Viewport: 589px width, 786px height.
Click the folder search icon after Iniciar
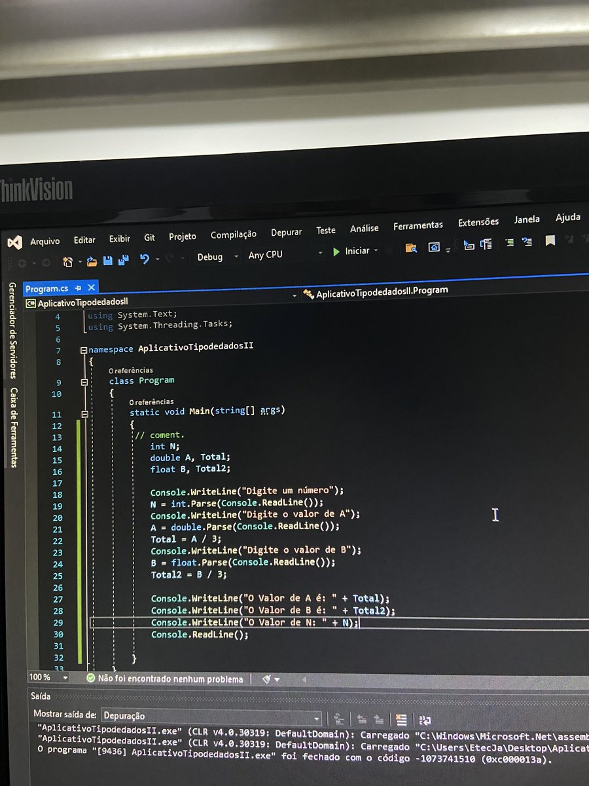click(410, 248)
